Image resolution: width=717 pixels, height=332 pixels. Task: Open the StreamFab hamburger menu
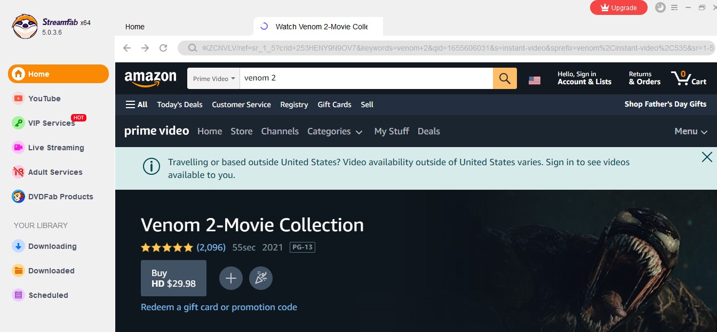tap(674, 7)
